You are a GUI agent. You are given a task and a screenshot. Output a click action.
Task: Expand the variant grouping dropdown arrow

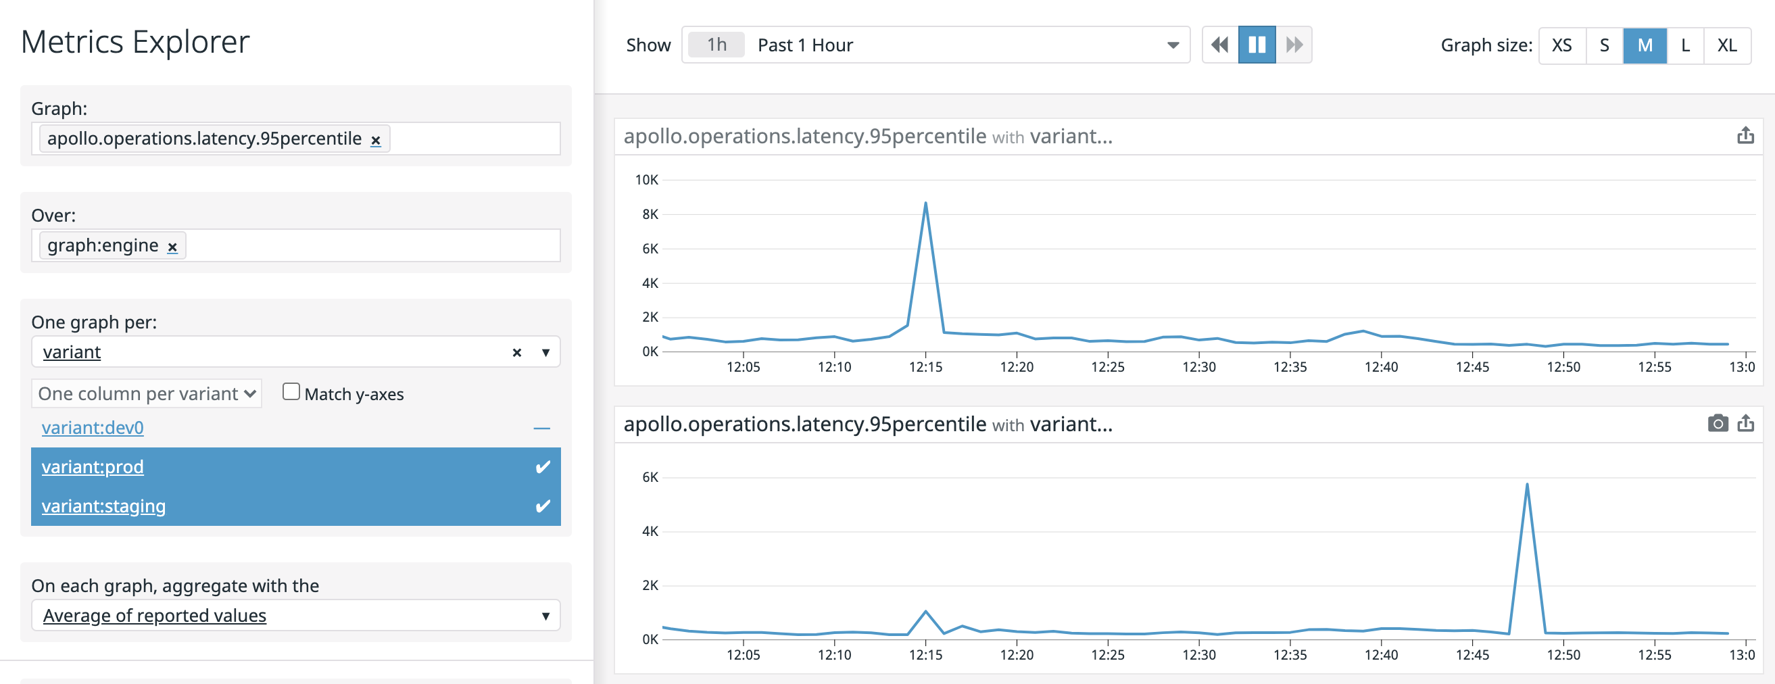[545, 352]
